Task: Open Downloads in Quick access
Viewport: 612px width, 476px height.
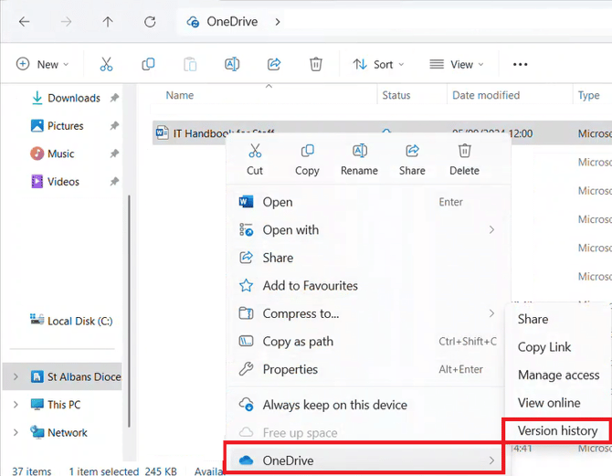Action: point(73,98)
